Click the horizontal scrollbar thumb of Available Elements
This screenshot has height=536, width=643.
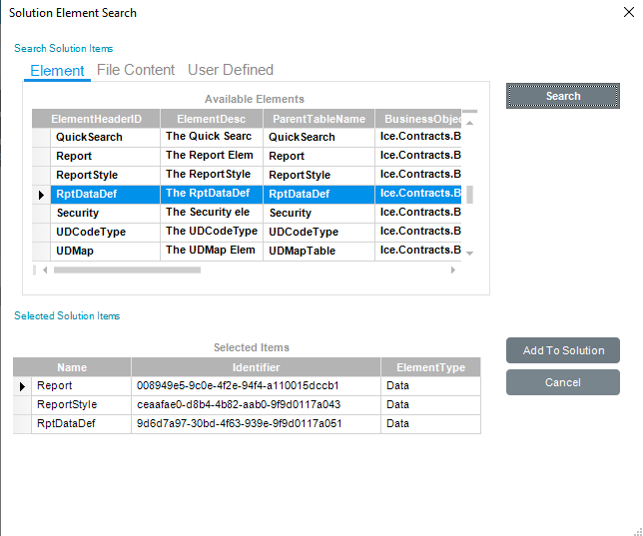127,269
